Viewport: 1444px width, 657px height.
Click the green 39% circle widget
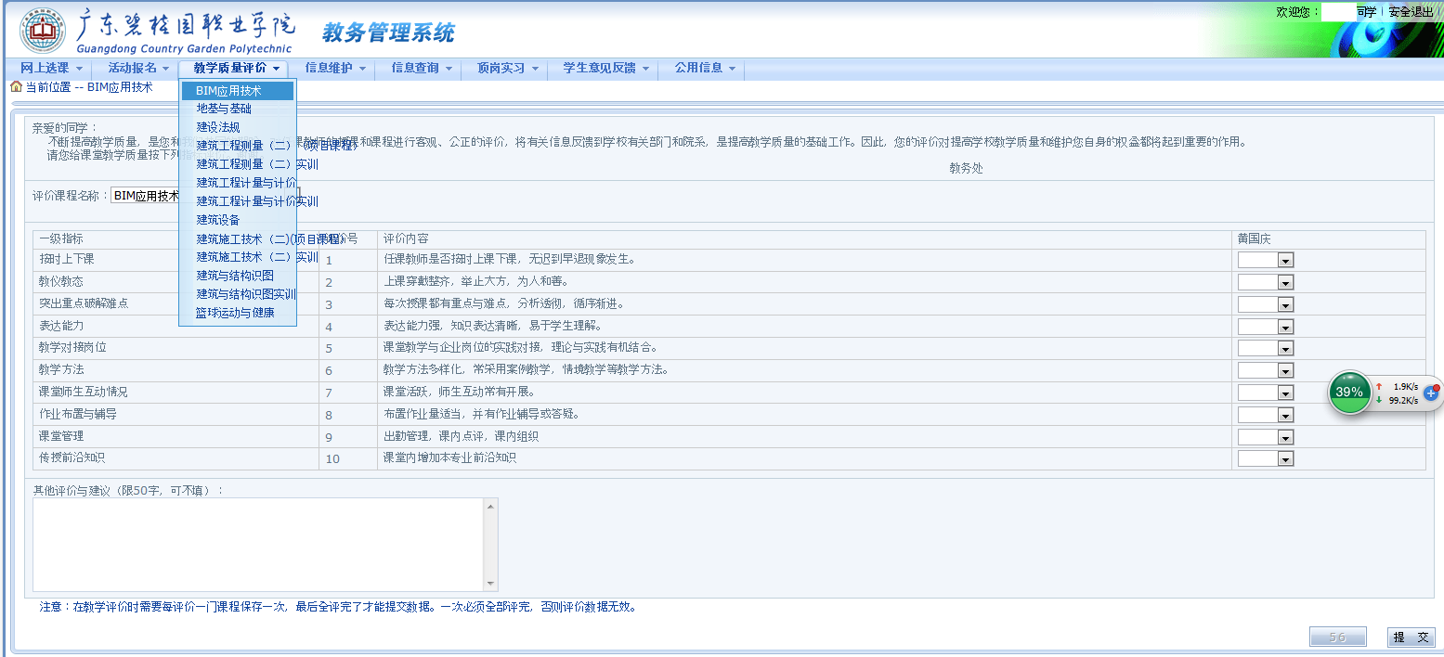tap(1348, 392)
